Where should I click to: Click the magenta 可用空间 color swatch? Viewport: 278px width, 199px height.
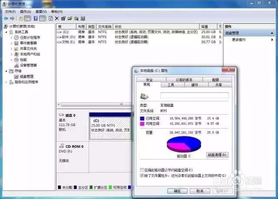[x=142, y=124]
